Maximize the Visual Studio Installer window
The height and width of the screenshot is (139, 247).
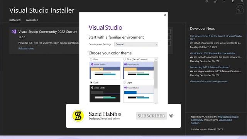(233, 2)
